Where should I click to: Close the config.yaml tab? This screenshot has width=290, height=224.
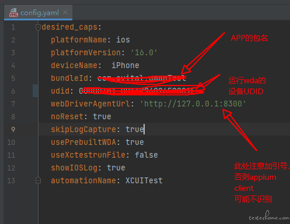pyautogui.click(x=65, y=12)
